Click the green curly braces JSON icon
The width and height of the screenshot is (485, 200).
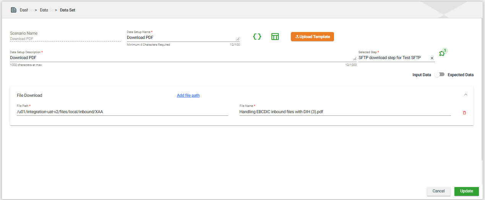[x=257, y=37]
